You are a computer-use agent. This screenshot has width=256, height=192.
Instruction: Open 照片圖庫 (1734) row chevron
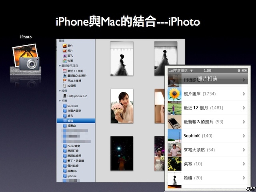pos(244,94)
